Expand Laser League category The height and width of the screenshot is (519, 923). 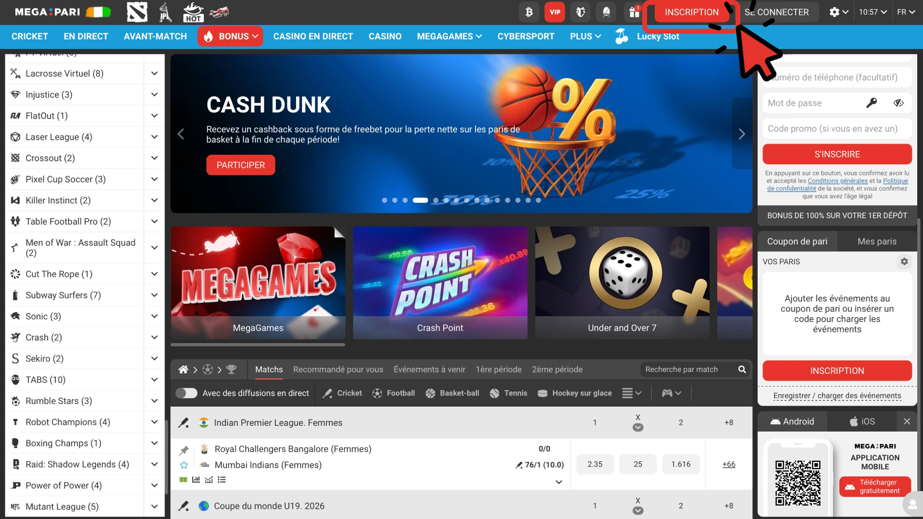[154, 137]
